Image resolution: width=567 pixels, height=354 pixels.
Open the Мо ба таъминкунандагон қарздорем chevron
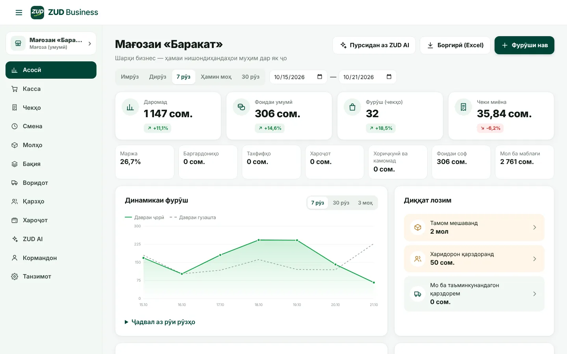click(534, 294)
